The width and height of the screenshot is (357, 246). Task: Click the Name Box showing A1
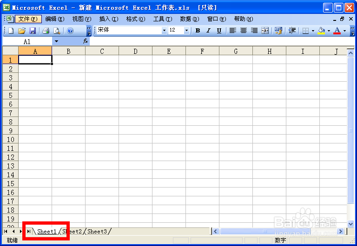(27, 41)
